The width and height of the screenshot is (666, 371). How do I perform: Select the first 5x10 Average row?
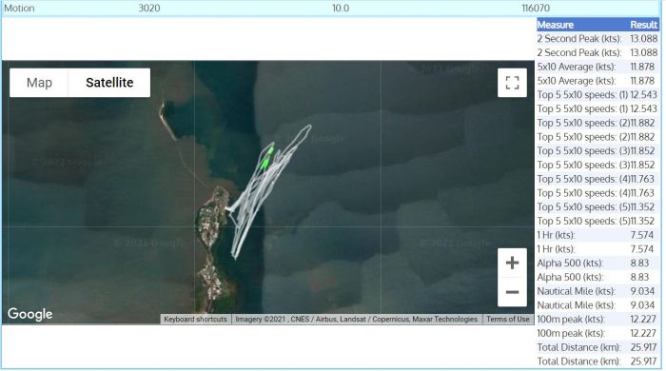click(x=597, y=67)
